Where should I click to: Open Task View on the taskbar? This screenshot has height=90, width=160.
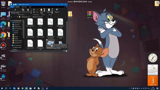point(10,88)
